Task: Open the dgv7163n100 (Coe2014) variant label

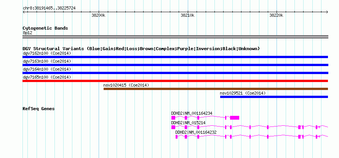Action: click(x=47, y=61)
